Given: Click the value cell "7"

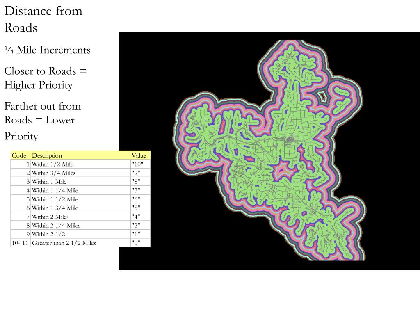Looking at the screenshot, I should pos(140,190).
